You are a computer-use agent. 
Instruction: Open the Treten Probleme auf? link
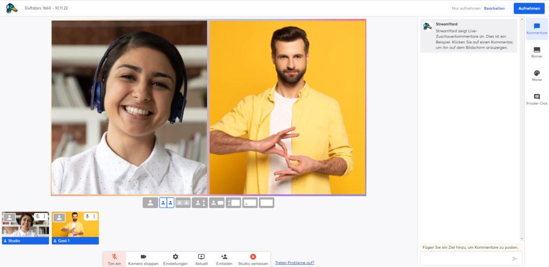(294, 263)
